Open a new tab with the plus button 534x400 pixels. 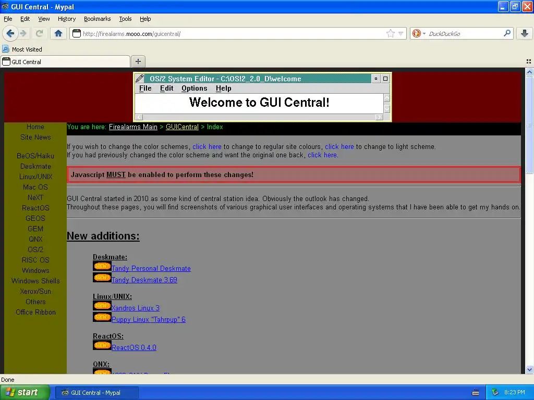point(138,61)
